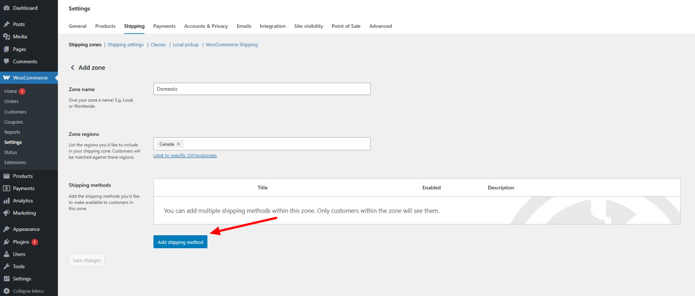Remove Canada from zone regions
Viewport: 695px width, 296px height.
(x=179, y=144)
